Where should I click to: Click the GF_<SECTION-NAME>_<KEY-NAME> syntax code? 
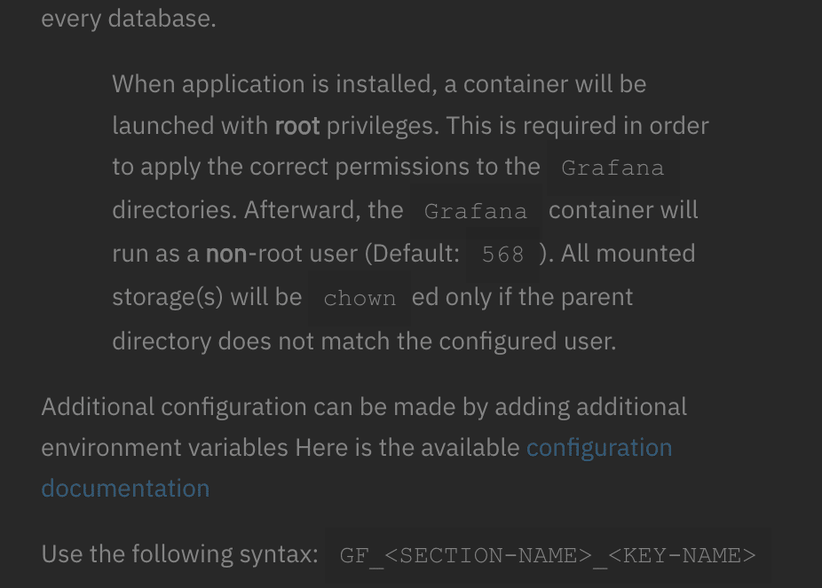548,555
